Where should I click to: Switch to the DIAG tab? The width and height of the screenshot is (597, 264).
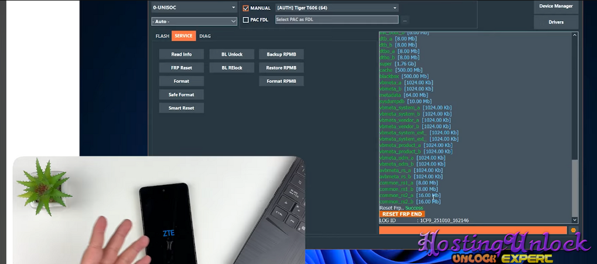(205, 36)
